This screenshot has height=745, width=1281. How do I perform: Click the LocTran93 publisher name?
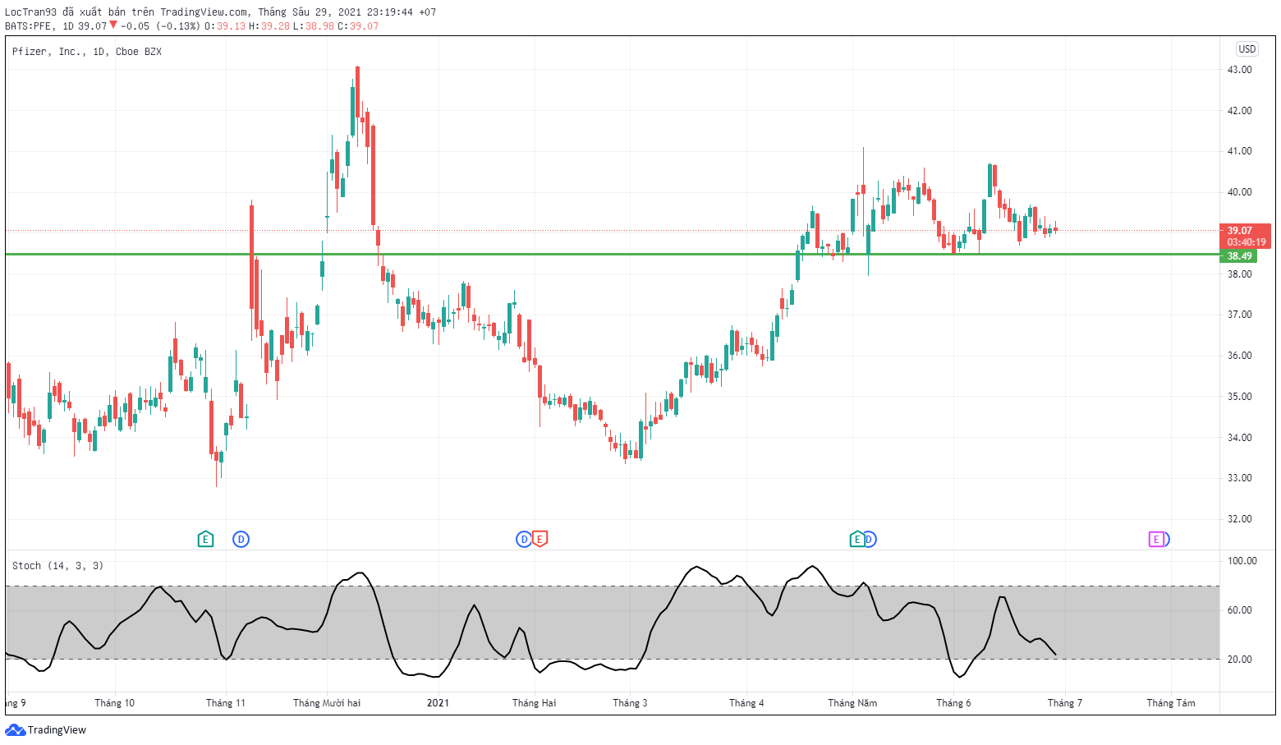click(30, 12)
